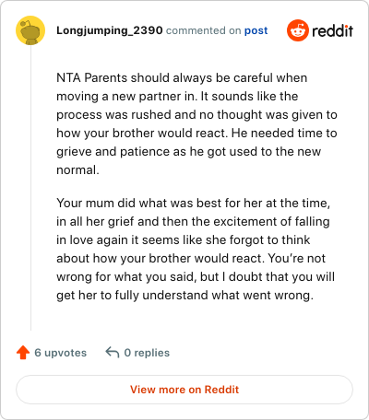This screenshot has height=420, width=369.
Task: Click the View more on Reddit button
Action: 184,390
